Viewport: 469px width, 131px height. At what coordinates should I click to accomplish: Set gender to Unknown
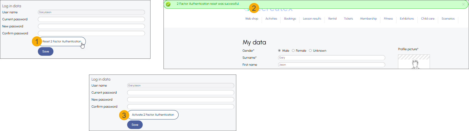310,51
